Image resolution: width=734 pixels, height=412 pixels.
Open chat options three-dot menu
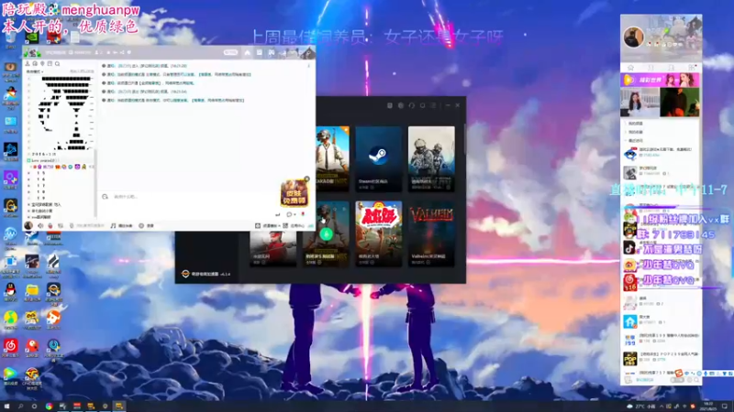308,66
